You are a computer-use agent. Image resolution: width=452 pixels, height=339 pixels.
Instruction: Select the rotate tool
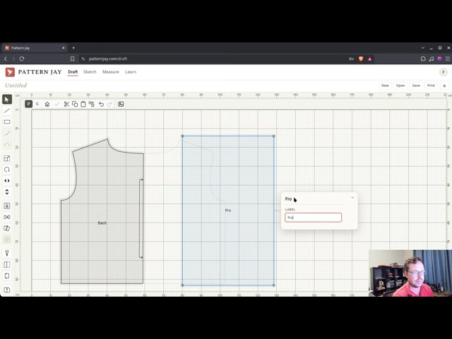pyautogui.click(x=7, y=169)
